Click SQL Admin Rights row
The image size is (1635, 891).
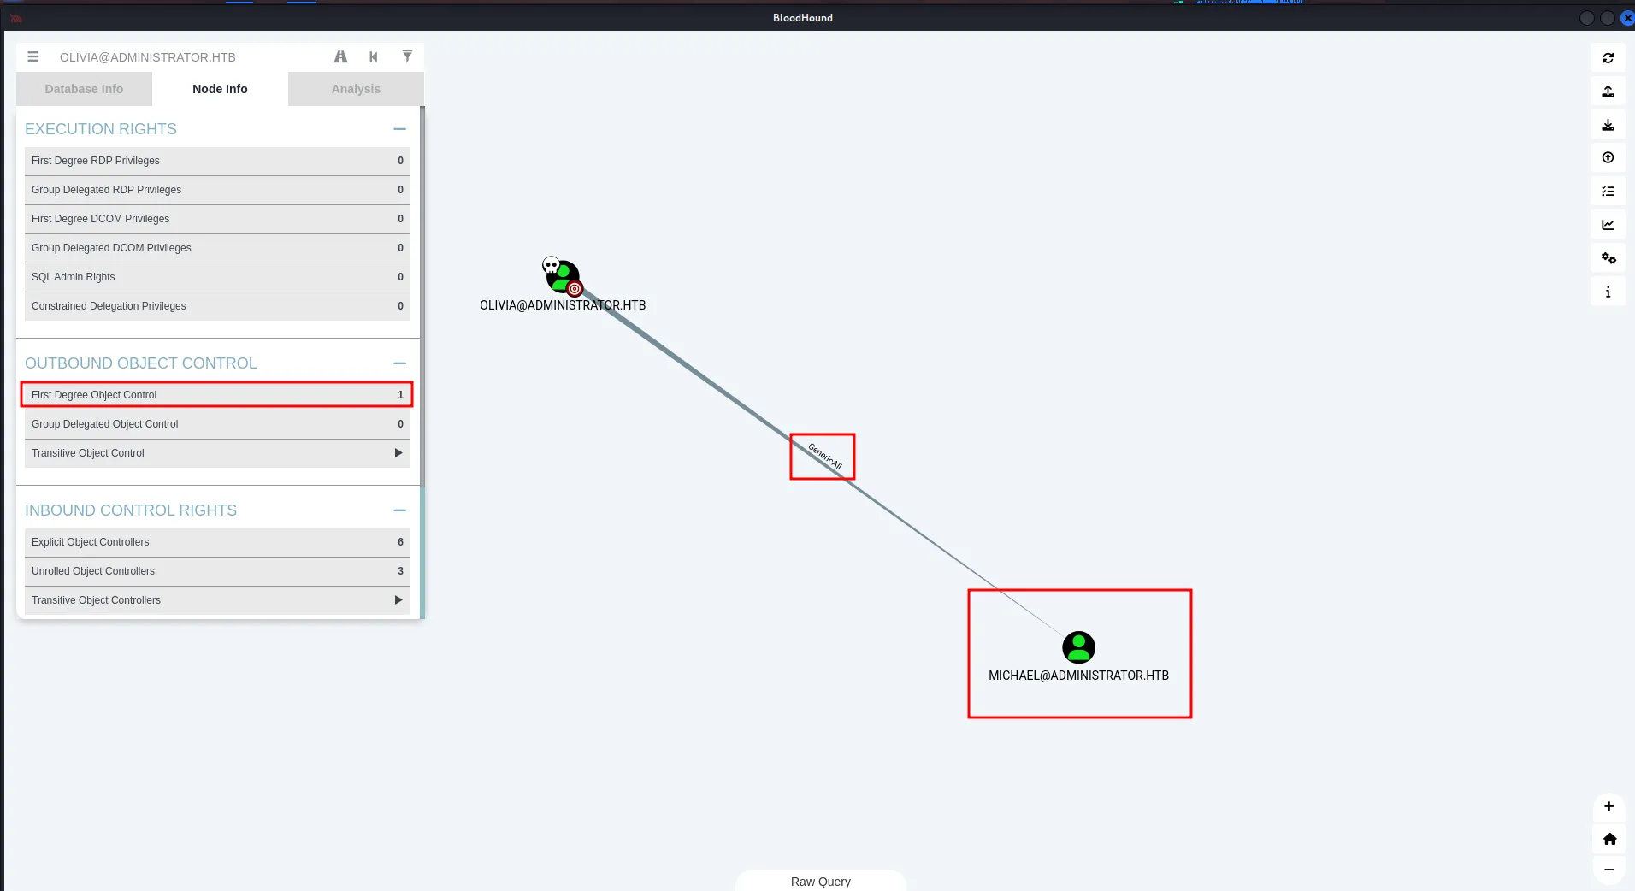[217, 277]
